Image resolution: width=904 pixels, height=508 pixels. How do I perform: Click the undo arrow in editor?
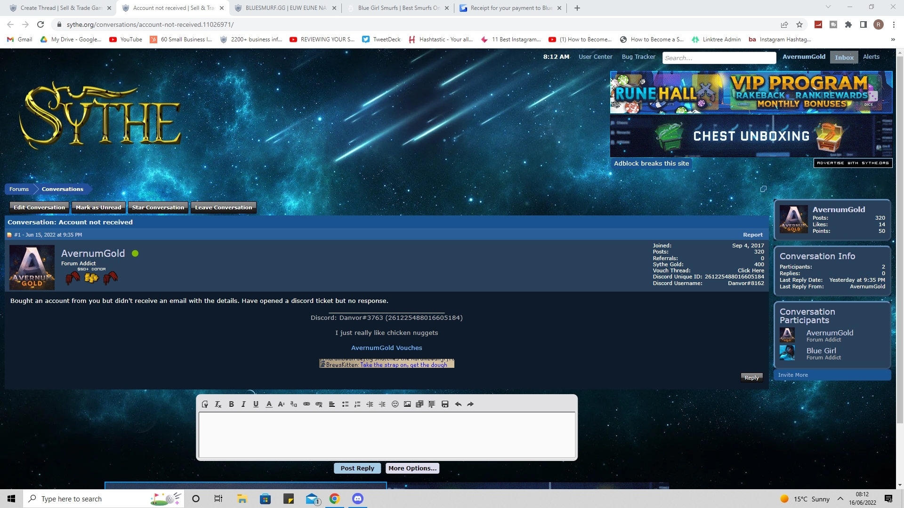tap(458, 404)
